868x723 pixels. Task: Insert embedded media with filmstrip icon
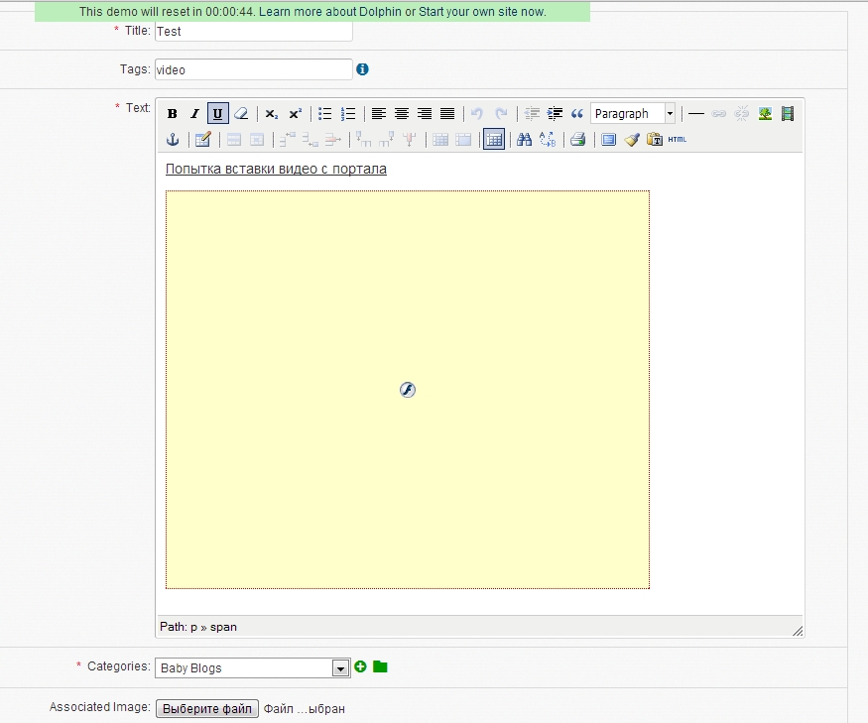788,114
